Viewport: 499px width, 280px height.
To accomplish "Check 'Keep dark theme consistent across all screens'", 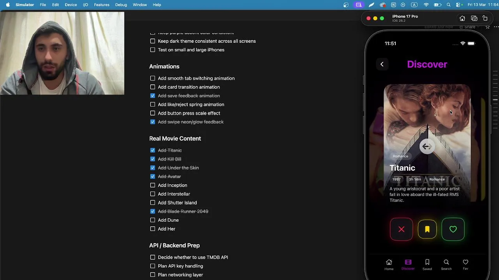I will click(x=152, y=41).
